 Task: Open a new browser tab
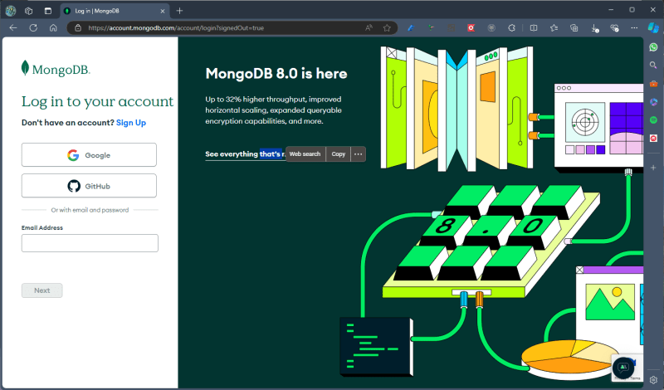coord(179,11)
